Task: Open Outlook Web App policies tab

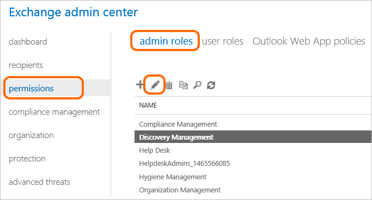Action: pyautogui.click(x=309, y=41)
